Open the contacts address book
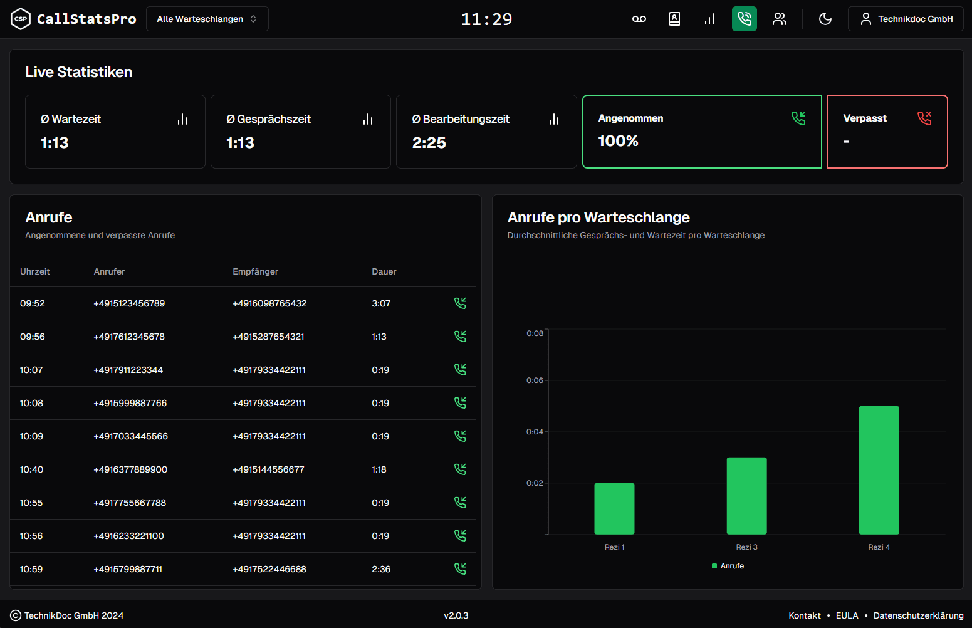This screenshot has height=628, width=972. tap(674, 19)
